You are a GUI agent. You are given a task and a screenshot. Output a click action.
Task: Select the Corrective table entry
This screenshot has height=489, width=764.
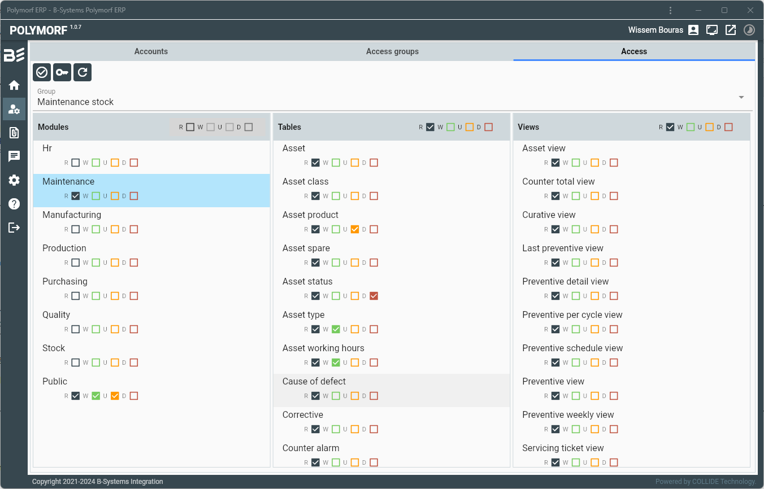point(303,415)
